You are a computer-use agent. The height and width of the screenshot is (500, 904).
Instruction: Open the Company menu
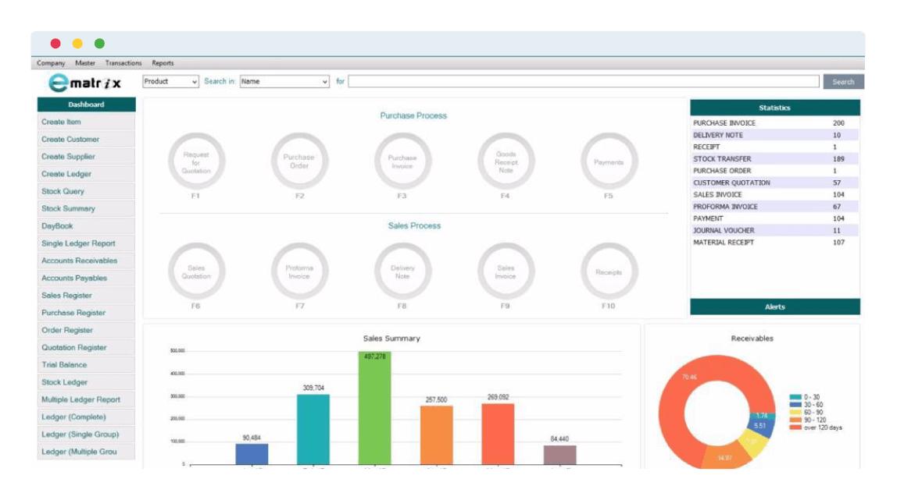point(51,63)
